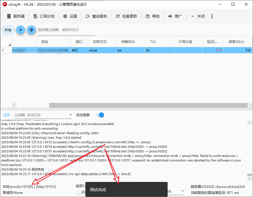Click the 'Xray 1.8.0 started' log line

41,138
